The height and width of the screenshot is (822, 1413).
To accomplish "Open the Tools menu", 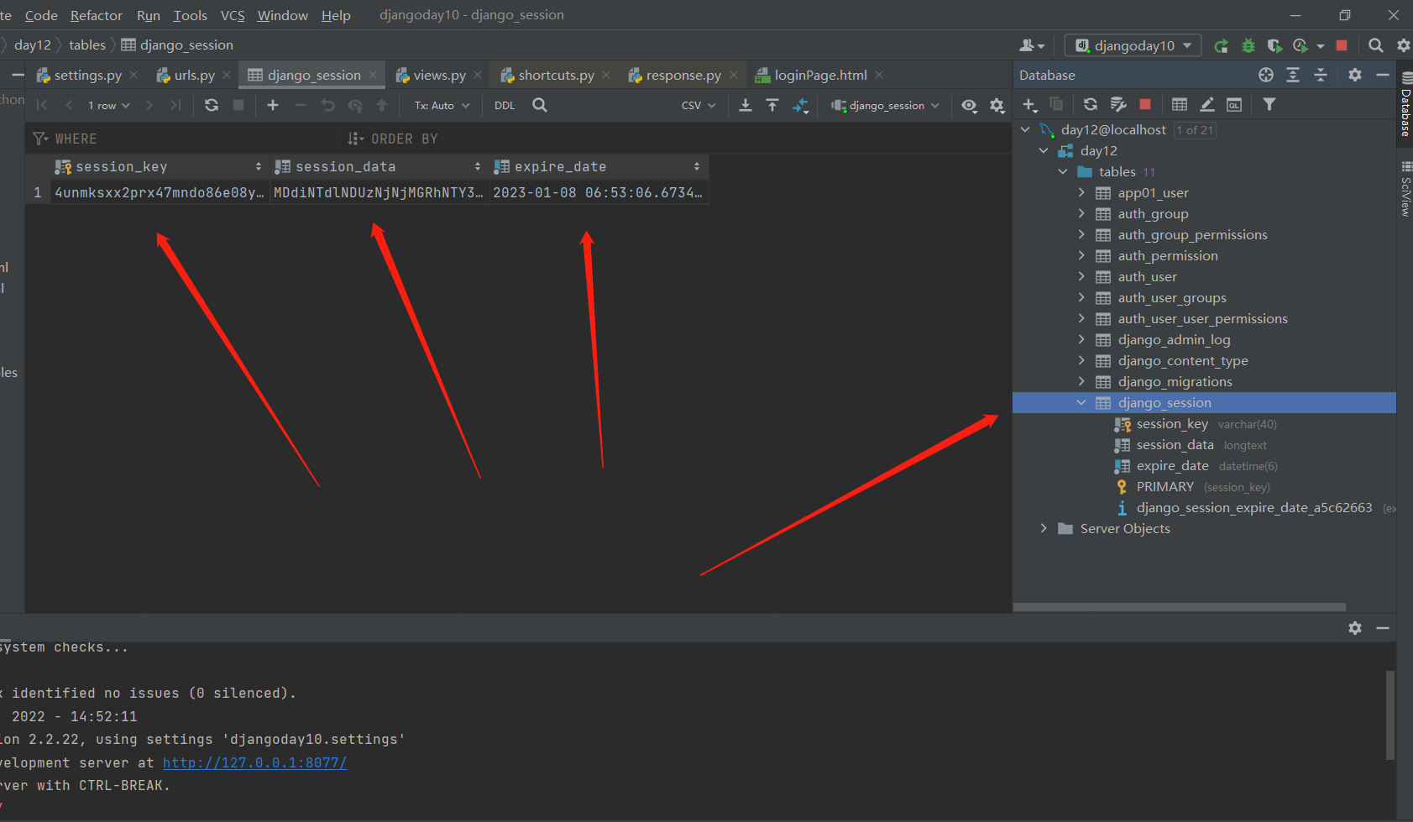I will tap(190, 15).
